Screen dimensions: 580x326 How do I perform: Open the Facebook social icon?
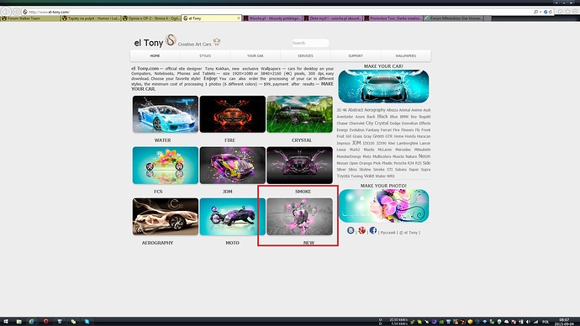[x=373, y=230]
